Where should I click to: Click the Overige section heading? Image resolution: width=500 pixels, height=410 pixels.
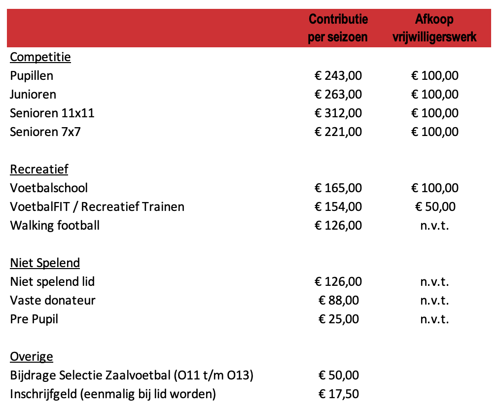[32, 356]
